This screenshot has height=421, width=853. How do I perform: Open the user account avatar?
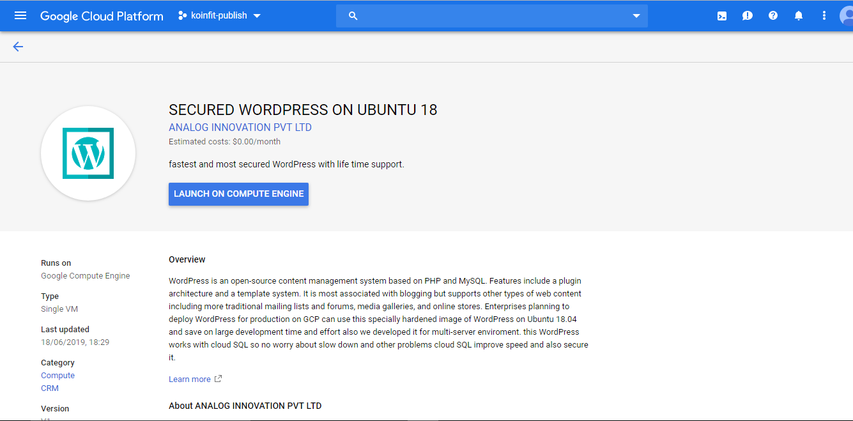[x=847, y=16]
